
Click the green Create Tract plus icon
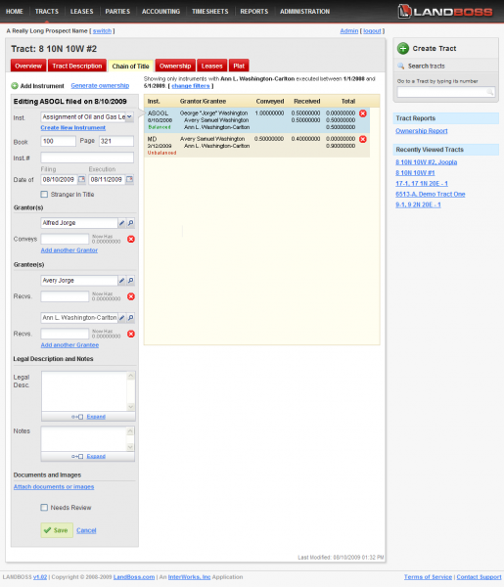click(403, 48)
